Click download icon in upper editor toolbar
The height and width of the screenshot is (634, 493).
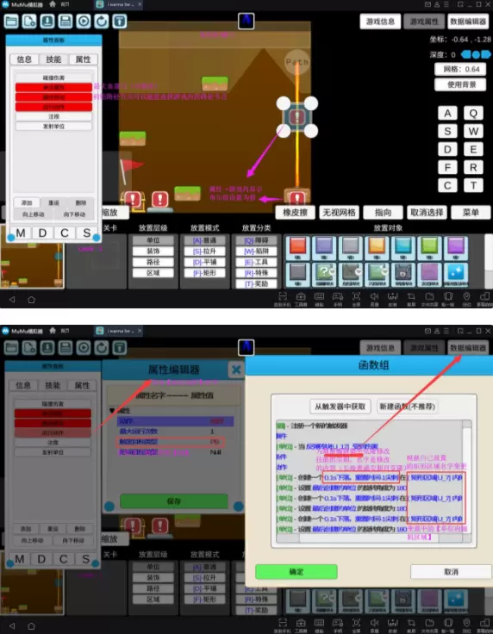coord(47,21)
